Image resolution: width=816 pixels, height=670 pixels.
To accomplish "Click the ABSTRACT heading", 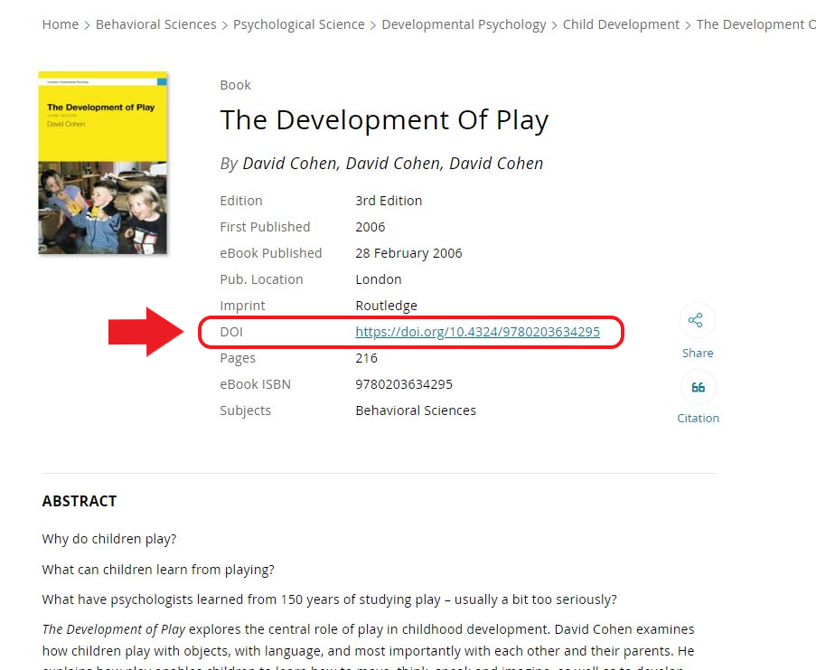I will coord(80,501).
